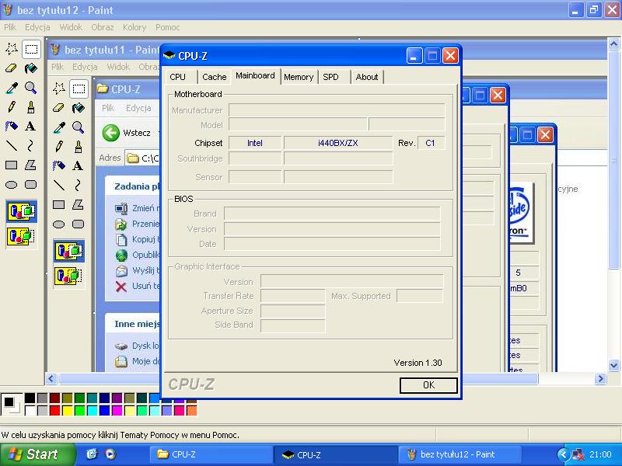Click the scroll left arrow of Paint's horizontal scrollbar
The width and height of the screenshot is (622, 466).
point(51,379)
